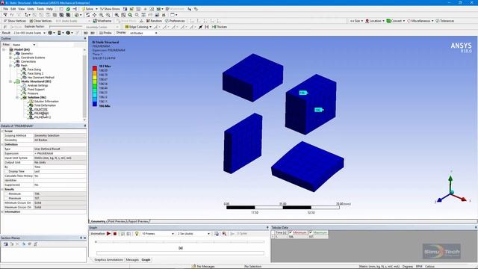Activate the Rotate view tool

(x=88, y=15)
